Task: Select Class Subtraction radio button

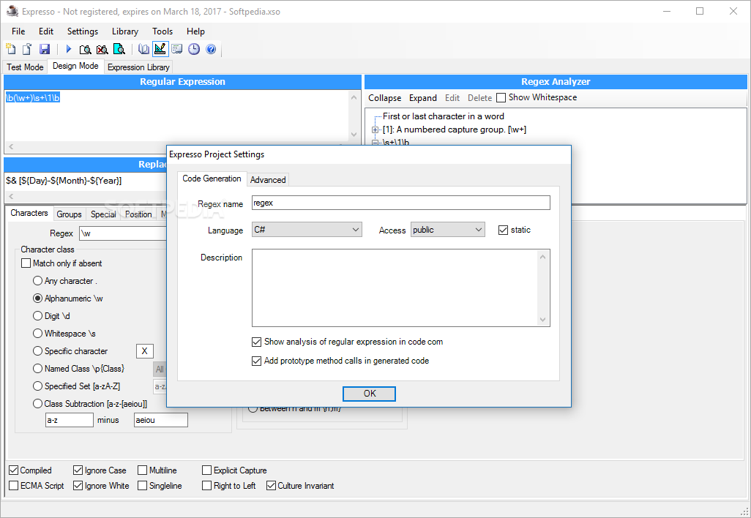Action: 37,404
